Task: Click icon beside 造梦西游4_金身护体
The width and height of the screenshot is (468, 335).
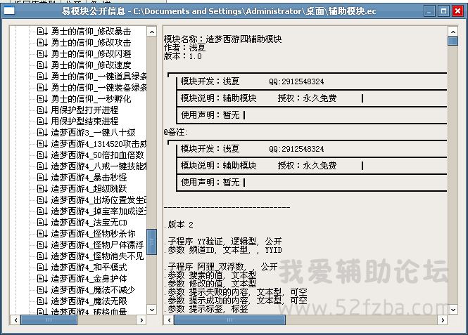Action: click(x=42, y=278)
